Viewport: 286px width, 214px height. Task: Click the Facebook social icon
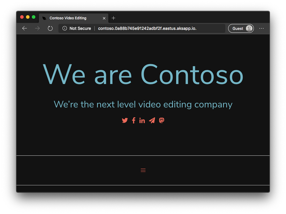pos(134,121)
